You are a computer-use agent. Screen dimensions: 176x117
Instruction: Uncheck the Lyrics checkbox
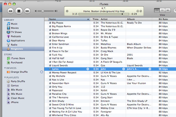[50, 69]
